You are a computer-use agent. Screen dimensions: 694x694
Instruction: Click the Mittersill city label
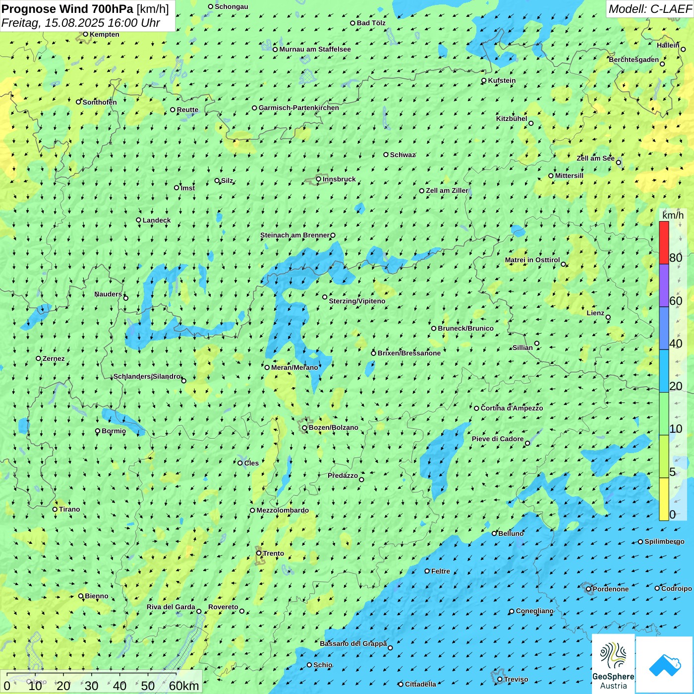[569, 175]
